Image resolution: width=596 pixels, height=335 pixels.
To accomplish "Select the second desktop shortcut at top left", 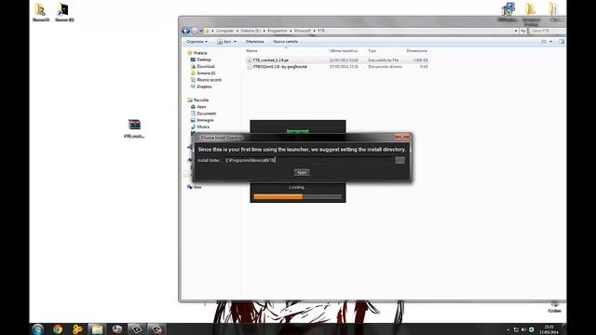I will tap(64, 12).
